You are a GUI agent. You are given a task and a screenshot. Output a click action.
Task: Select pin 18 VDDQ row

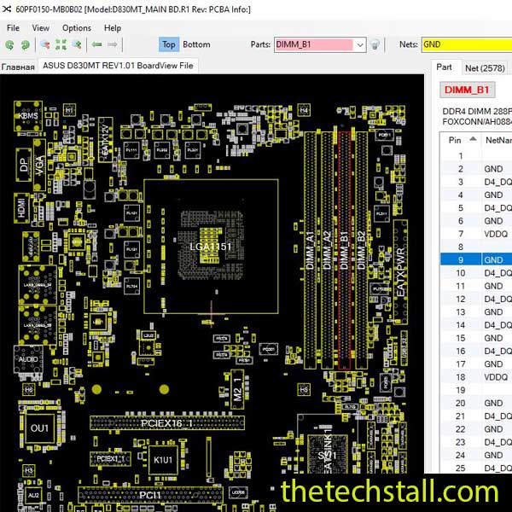tap(474, 376)
